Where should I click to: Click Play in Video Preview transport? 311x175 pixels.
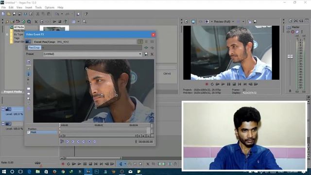223,84
